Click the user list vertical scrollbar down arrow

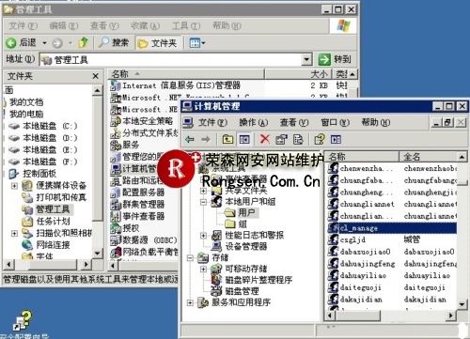click(462, 304)
